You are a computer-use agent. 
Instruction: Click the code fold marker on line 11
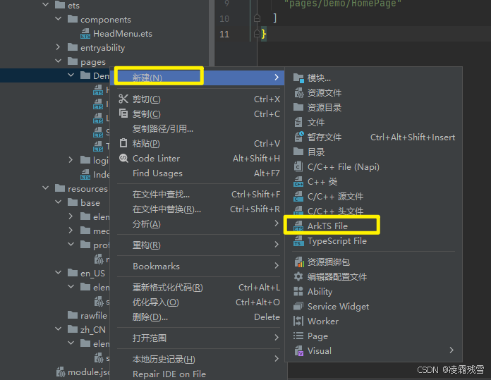tap(257, 34)
